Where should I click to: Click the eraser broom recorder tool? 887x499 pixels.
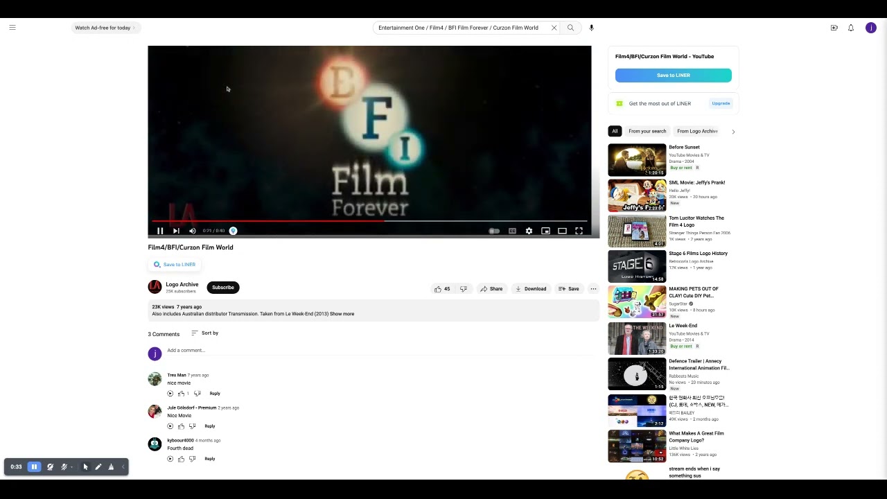pyautogui.click(x=111, y=467)
